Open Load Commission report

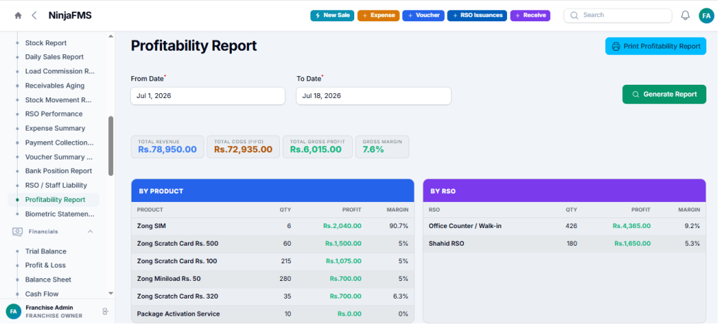click(x=60, y=71)
